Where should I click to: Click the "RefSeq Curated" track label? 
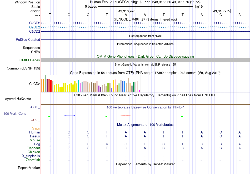28,39
